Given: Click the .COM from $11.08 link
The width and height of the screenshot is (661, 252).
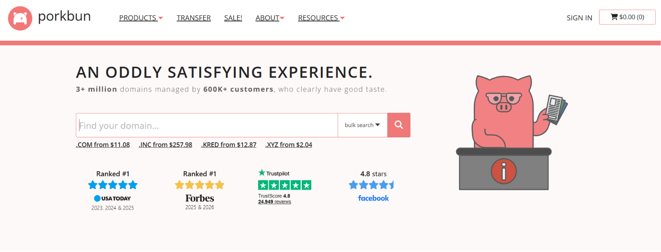Looking at the screenshot, I should tap(103, 145).
